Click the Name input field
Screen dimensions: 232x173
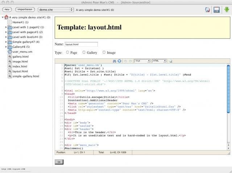(x=81, y=44)
